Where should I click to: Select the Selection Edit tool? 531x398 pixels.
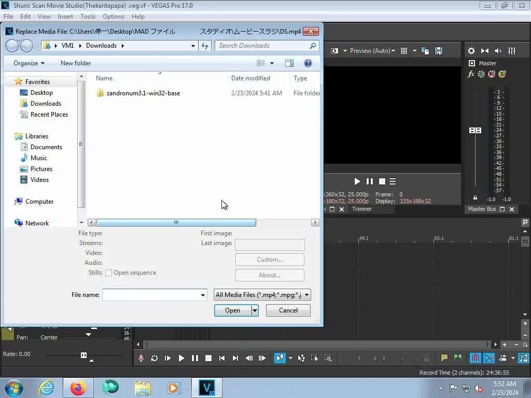314,358
